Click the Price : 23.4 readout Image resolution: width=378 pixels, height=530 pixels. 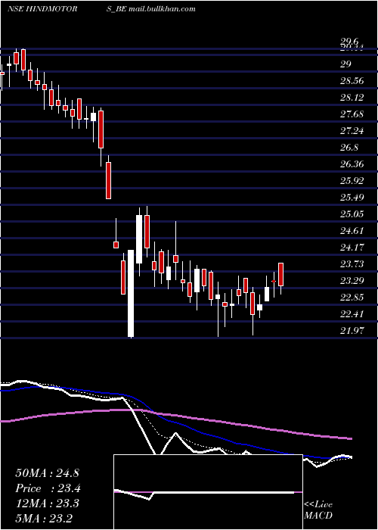(48, 488)
